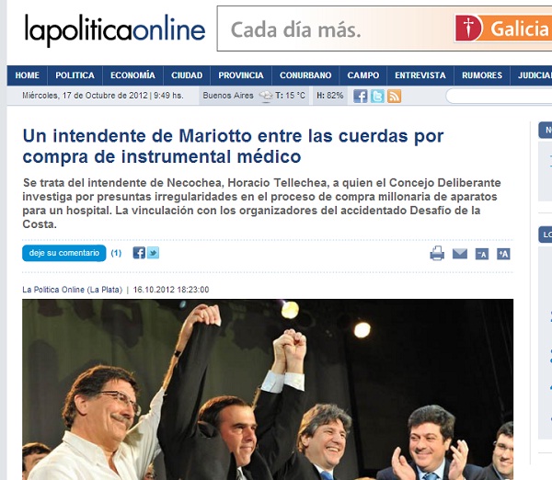Open the HOME menu item
This screenshot has width=552, height=480.
pos(27,75)
